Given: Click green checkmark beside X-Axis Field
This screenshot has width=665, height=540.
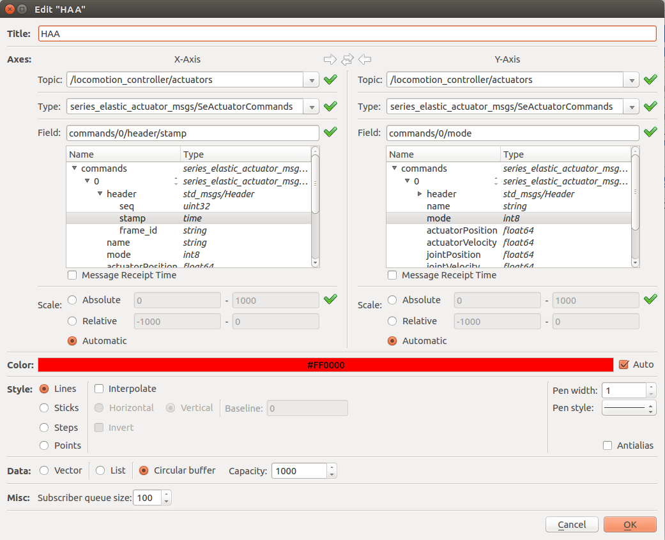Looking at the screenshot, I should (330, 133).
